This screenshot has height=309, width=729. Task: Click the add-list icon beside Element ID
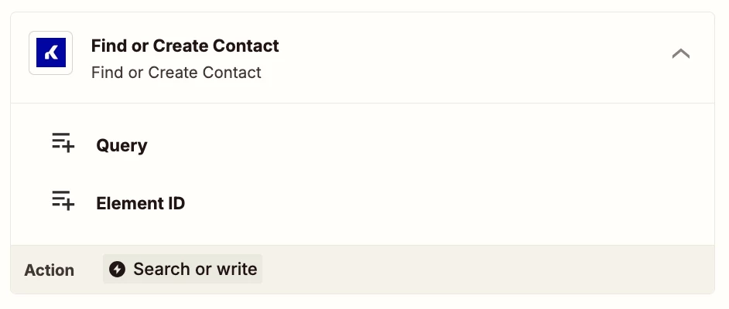pos(63,200)
